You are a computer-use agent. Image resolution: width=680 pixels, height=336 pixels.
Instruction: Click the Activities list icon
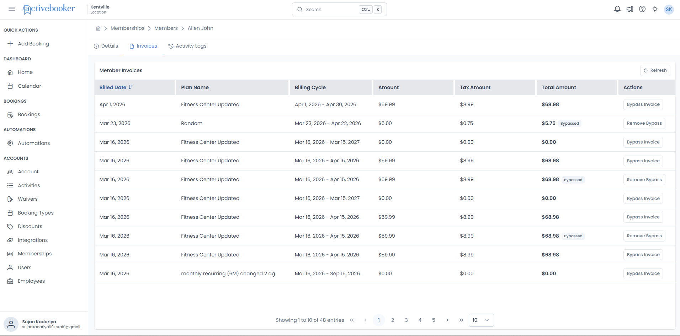10,185
